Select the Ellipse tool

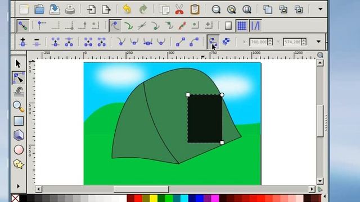[19, 150]
